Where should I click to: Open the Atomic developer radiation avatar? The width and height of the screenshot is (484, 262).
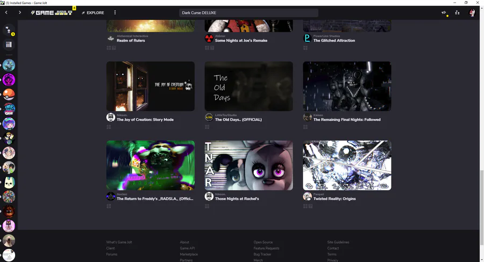209,39
